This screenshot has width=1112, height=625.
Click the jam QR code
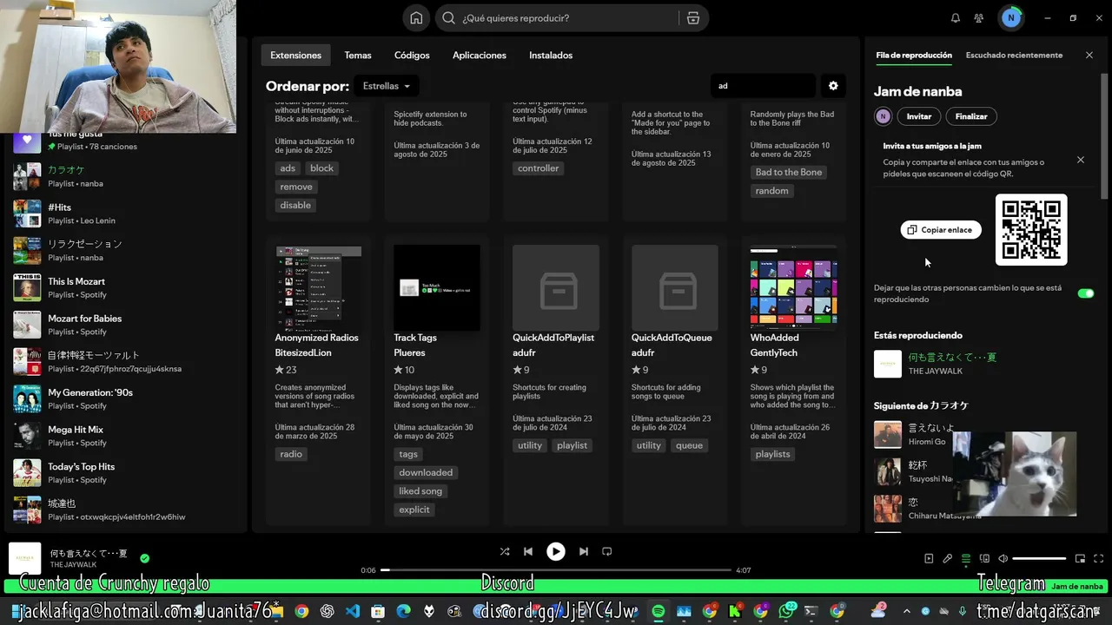[1031, 230]
